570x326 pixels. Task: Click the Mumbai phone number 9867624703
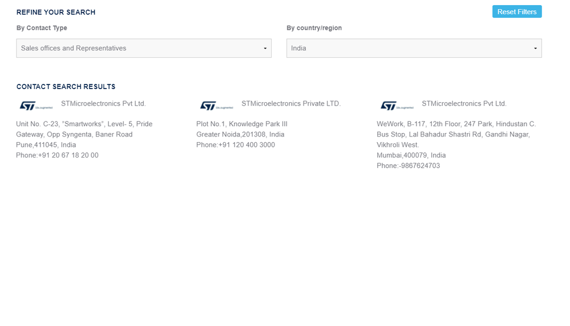click(420, 166)
